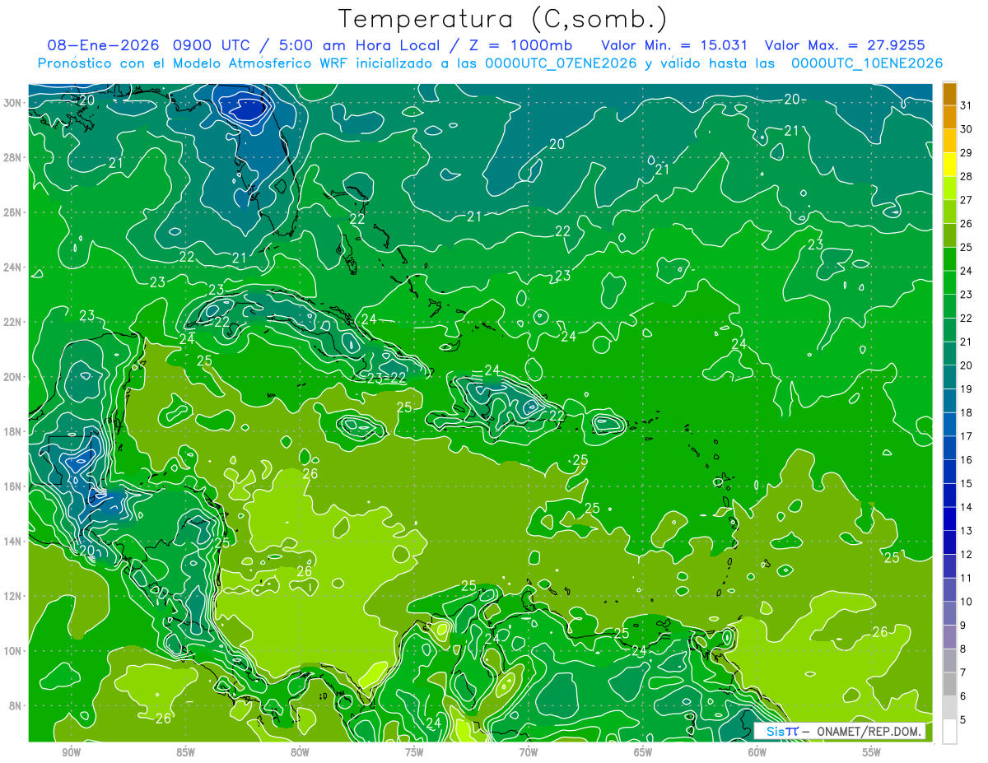
Task: Click the "75W" longitude axis label
Action: (414, 752)
